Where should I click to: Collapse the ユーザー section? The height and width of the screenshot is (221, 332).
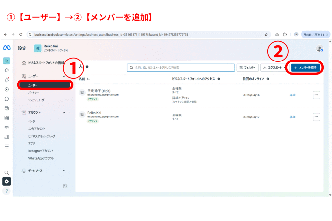point(64,76)
